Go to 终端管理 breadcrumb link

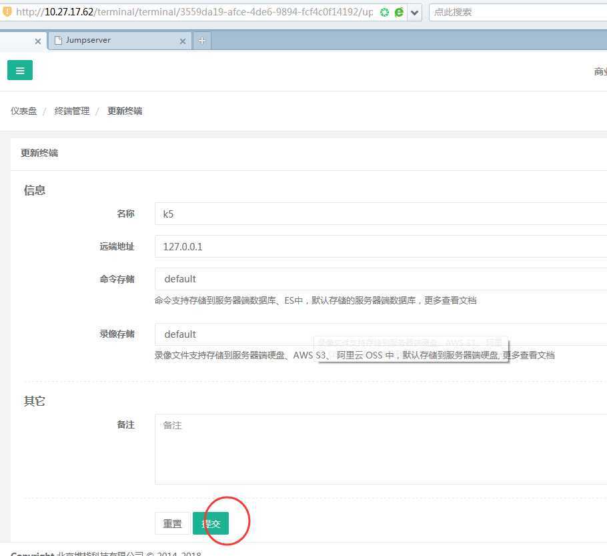point(72,111)
